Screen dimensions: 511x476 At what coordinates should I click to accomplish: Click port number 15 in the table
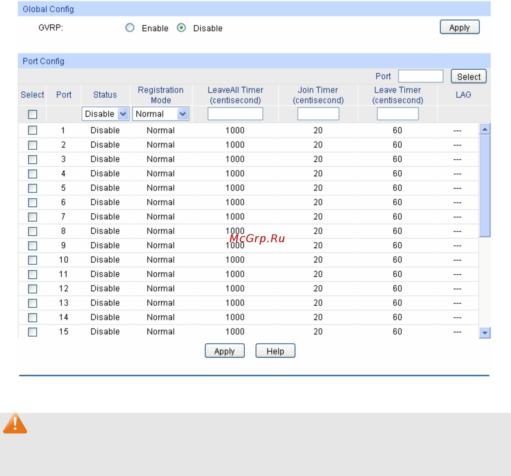[64, 332]
